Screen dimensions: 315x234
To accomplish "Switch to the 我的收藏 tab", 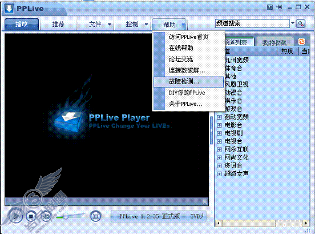I will [274, 42].
